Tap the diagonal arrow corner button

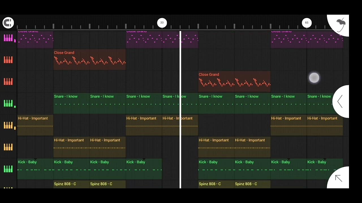click(339, 178)
